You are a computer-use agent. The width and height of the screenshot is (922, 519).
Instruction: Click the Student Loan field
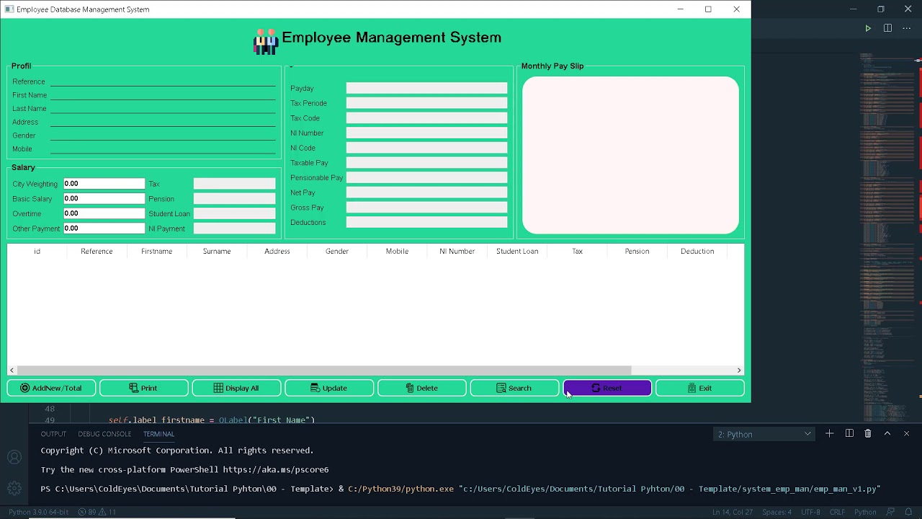[234, 213]
